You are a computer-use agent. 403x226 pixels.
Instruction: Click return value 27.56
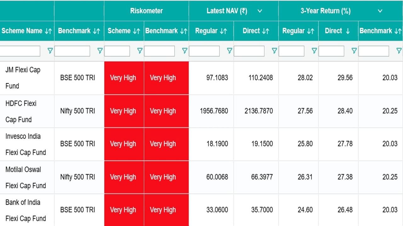click(305, 111)
